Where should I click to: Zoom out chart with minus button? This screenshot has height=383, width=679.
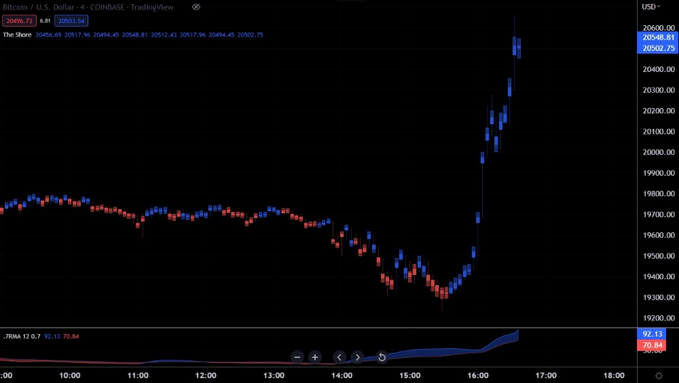[x=297, y=357]
